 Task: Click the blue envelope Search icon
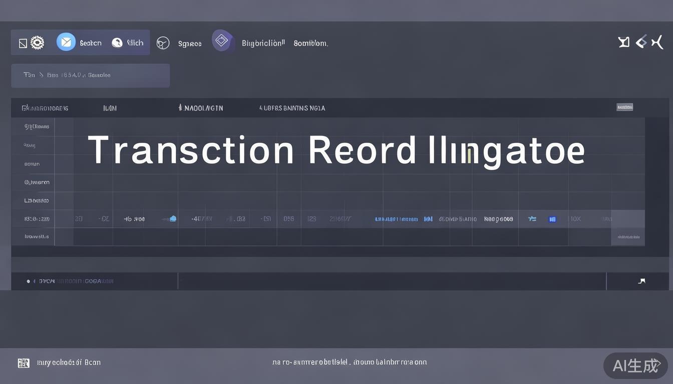coord(66,42)
